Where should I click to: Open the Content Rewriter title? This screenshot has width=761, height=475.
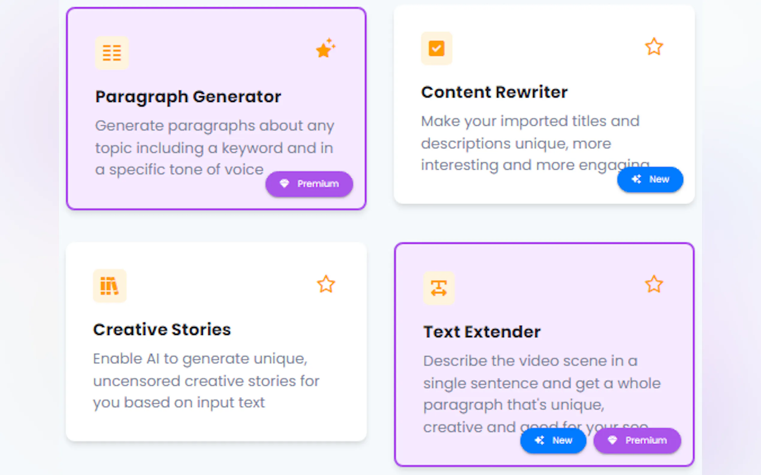pyautogui.click(x=494, y=92)
